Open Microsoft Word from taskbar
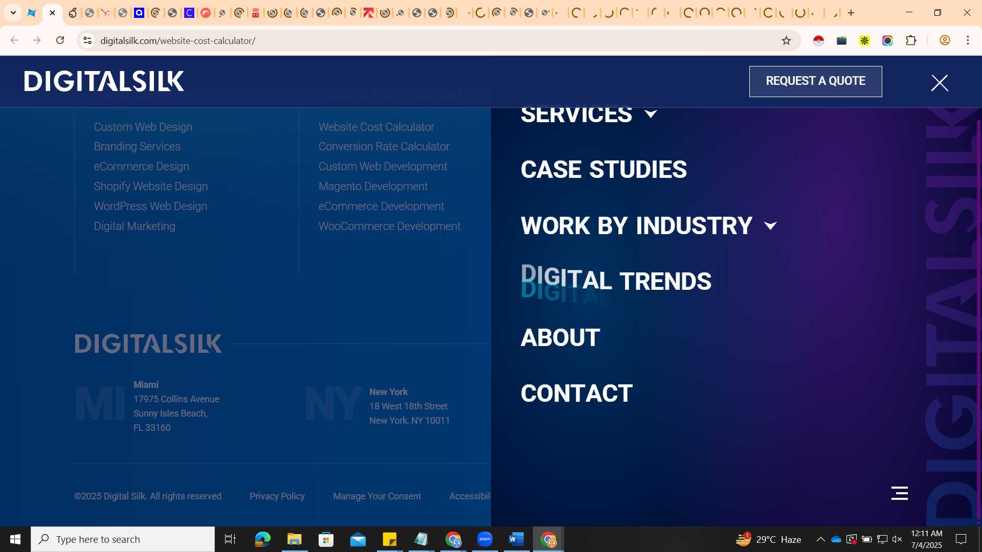 [516, 539]
